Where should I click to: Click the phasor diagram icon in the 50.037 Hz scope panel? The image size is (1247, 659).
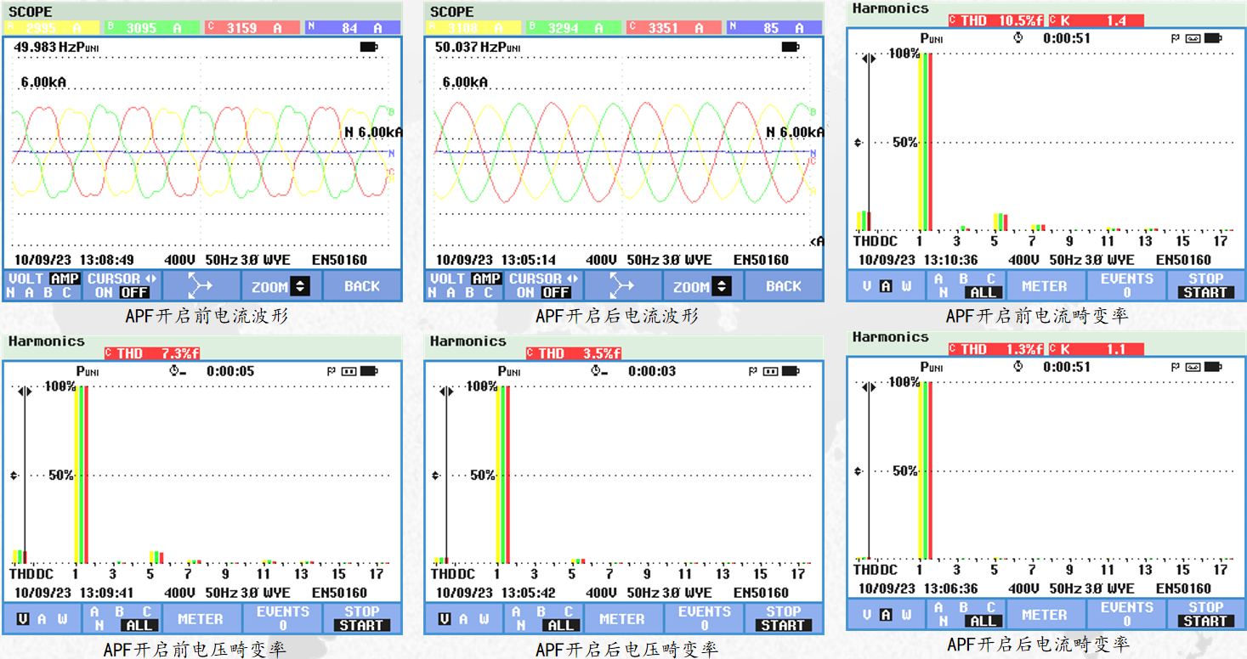point(622,286)
